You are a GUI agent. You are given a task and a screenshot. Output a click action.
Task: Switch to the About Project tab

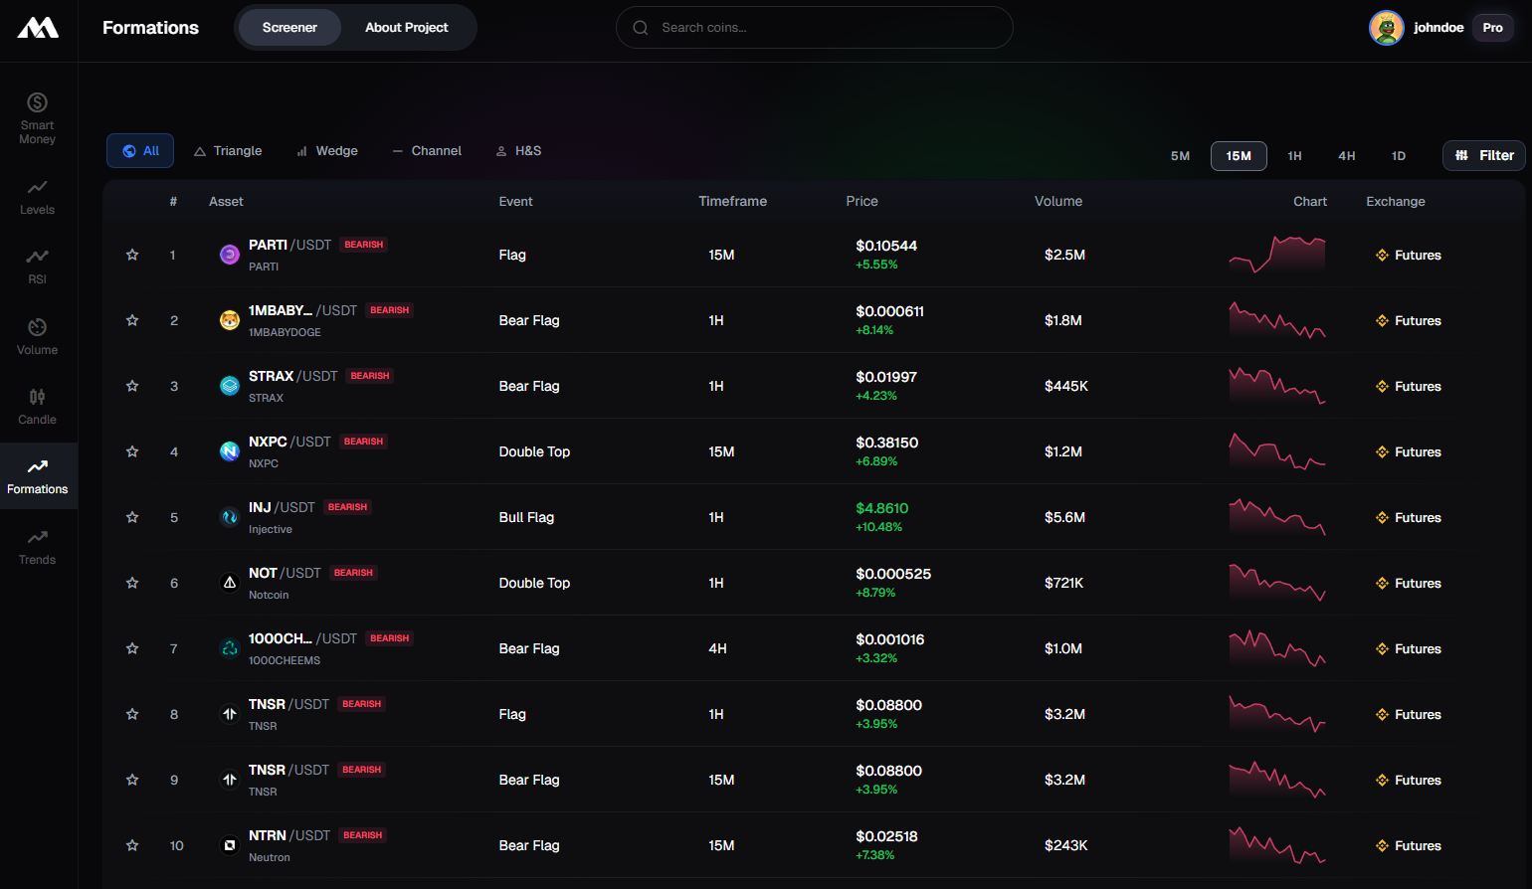[x=406, y=28]
